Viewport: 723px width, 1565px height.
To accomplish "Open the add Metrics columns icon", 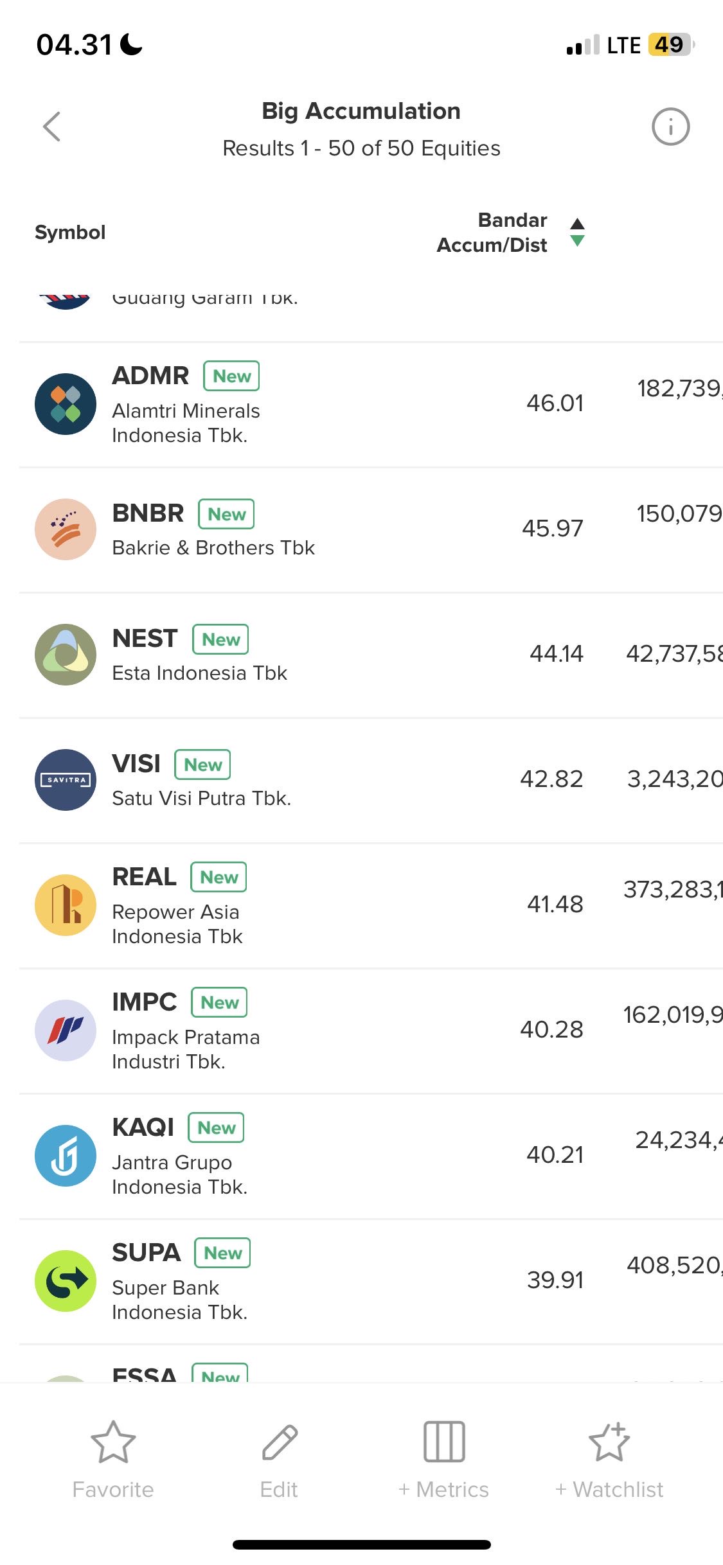I will tap(444, 1442).
